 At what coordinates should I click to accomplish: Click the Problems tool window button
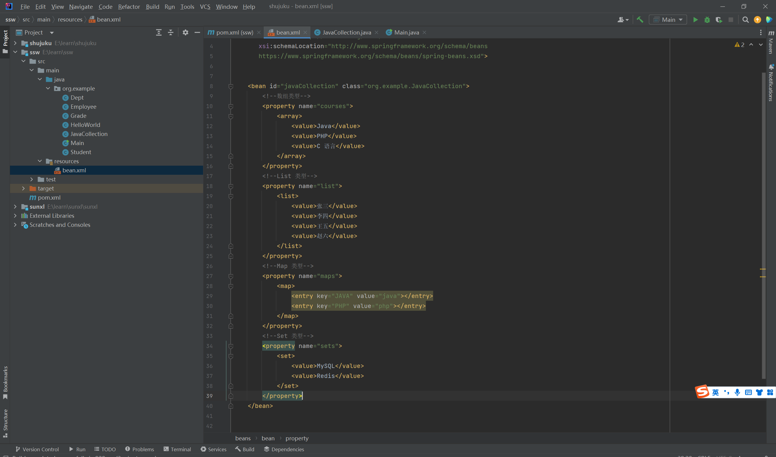point(140,449)
